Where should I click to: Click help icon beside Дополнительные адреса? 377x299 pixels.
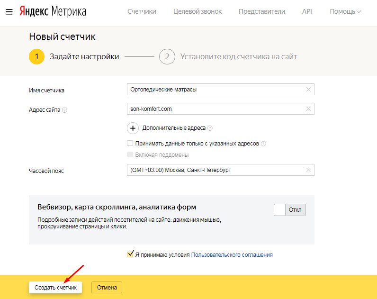coord(210,128)
